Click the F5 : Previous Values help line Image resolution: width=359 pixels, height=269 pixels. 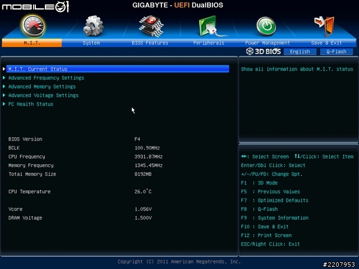coord(270,192)
